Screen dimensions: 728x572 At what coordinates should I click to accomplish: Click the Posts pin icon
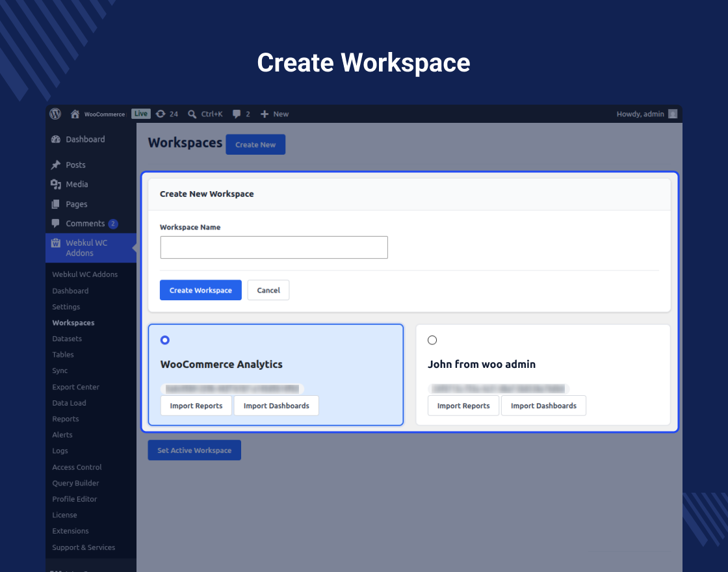coord(56,165)
